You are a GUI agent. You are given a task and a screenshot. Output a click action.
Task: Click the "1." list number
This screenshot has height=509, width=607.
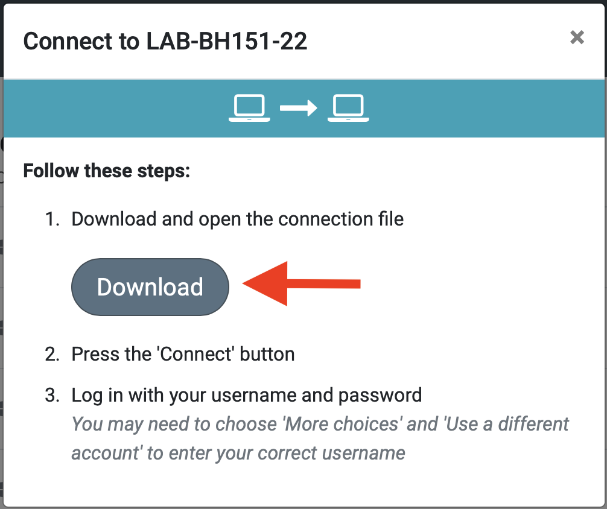(52, 218)
